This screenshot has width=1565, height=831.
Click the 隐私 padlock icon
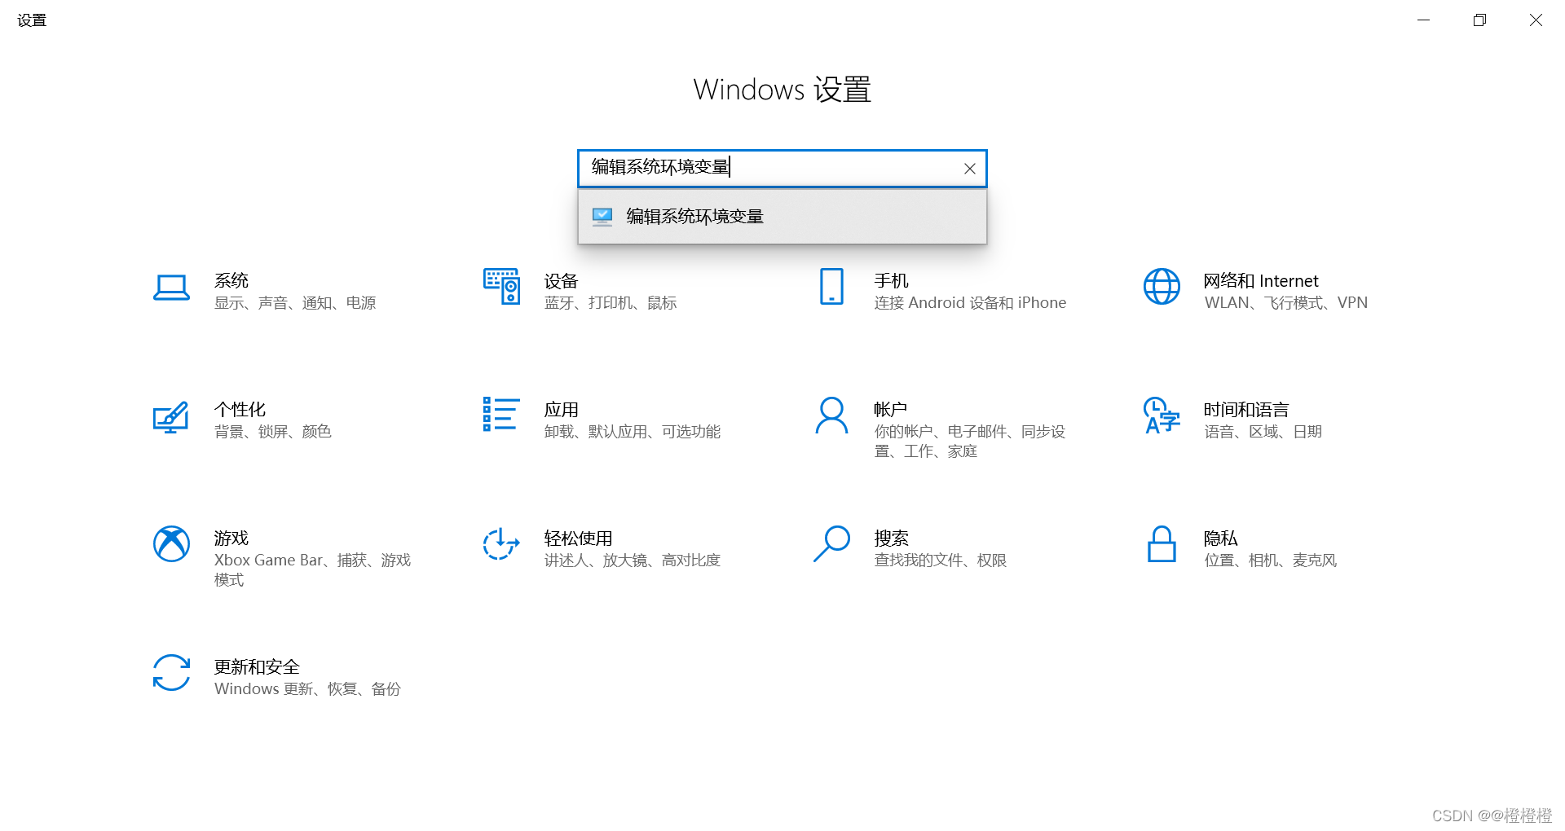(x=1161, y=544)
